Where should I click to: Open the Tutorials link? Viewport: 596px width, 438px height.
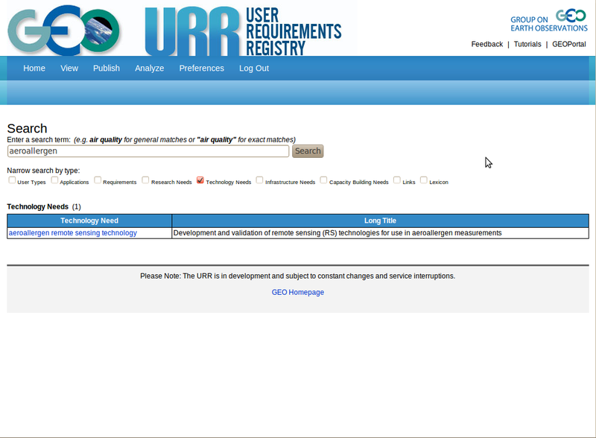tap(527, 45)
